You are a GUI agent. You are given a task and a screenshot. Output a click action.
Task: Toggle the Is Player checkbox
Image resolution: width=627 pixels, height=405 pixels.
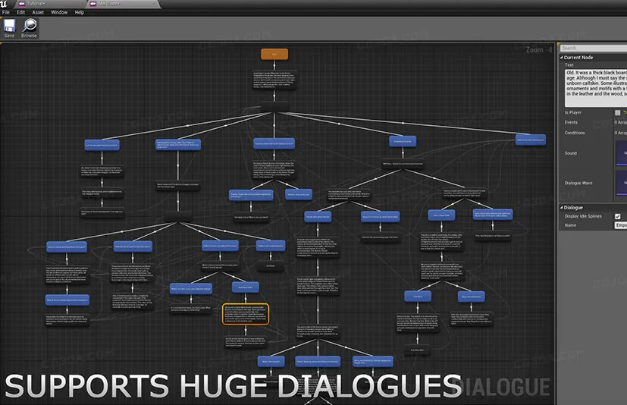point(617,113)
